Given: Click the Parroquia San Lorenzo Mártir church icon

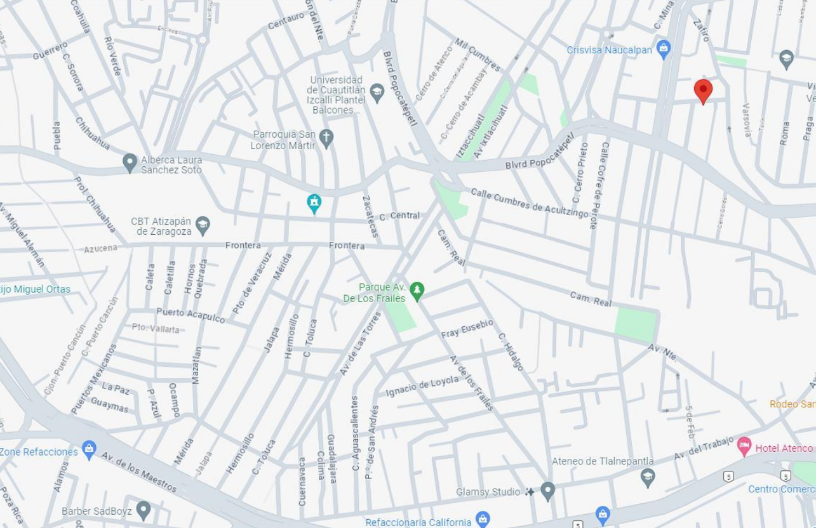Looking at the screenshot, I should 326,138.
